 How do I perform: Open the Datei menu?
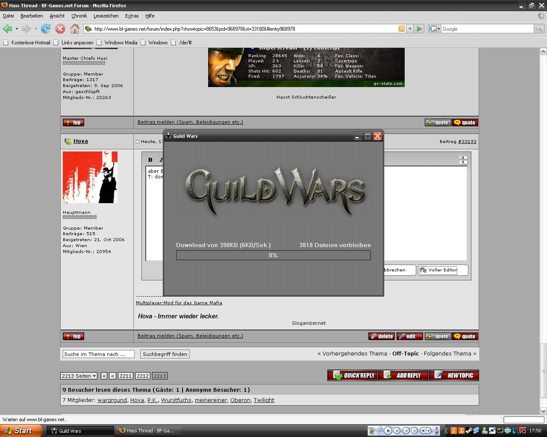pos(9,16)
